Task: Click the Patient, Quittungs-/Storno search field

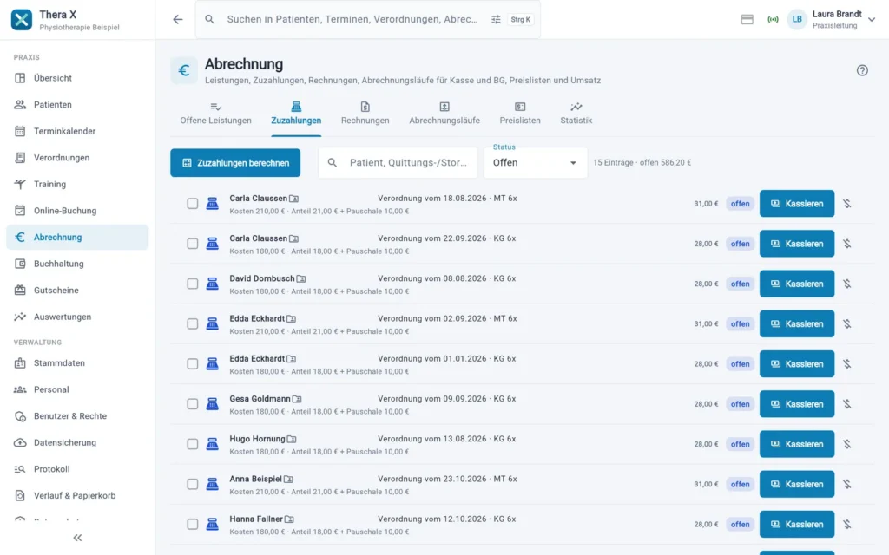Action: click(398, 162)
